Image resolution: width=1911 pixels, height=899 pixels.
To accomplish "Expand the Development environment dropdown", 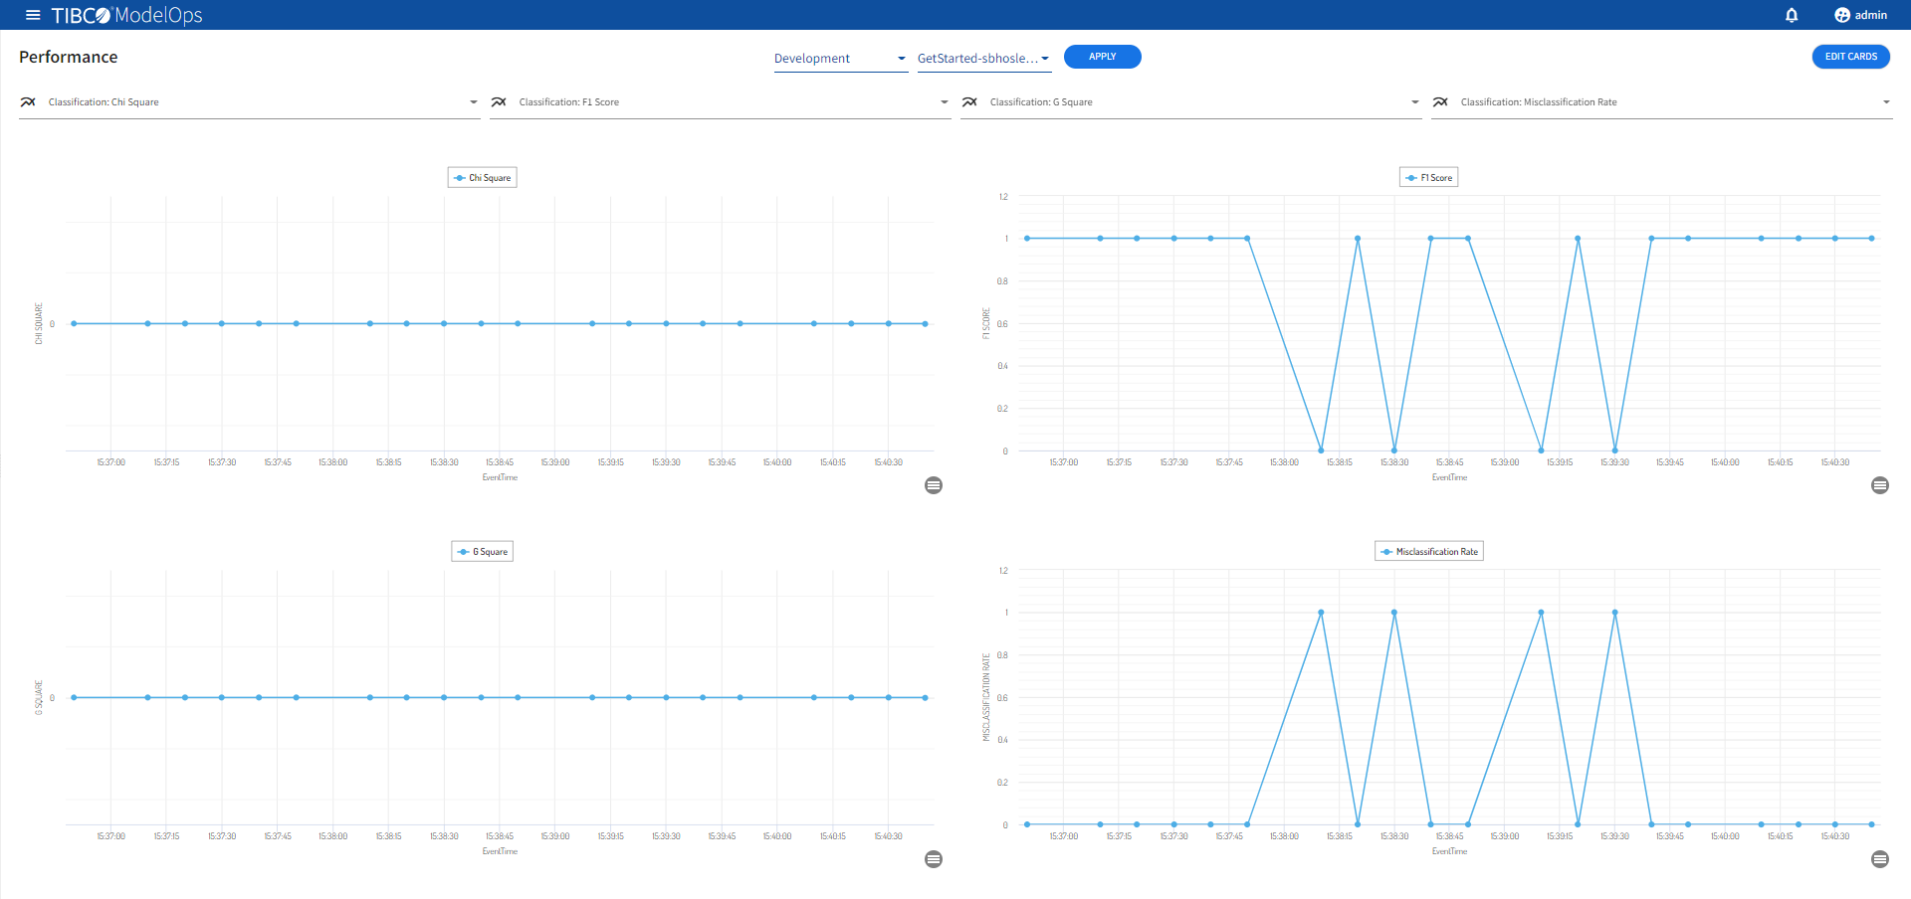I will coord(840,59).
